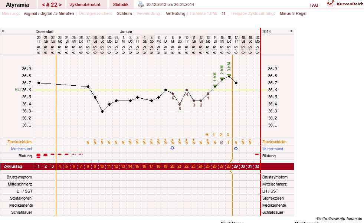Open the Zyklenübersicht tab
The height and width of the screenshot is (223, 364).
85,4
